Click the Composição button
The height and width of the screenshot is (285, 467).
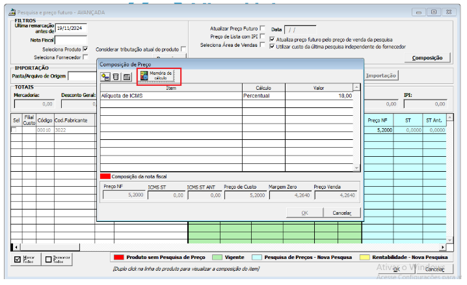tap(427, 58)
